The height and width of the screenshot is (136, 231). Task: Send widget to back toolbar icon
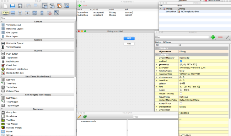point(28,6)
